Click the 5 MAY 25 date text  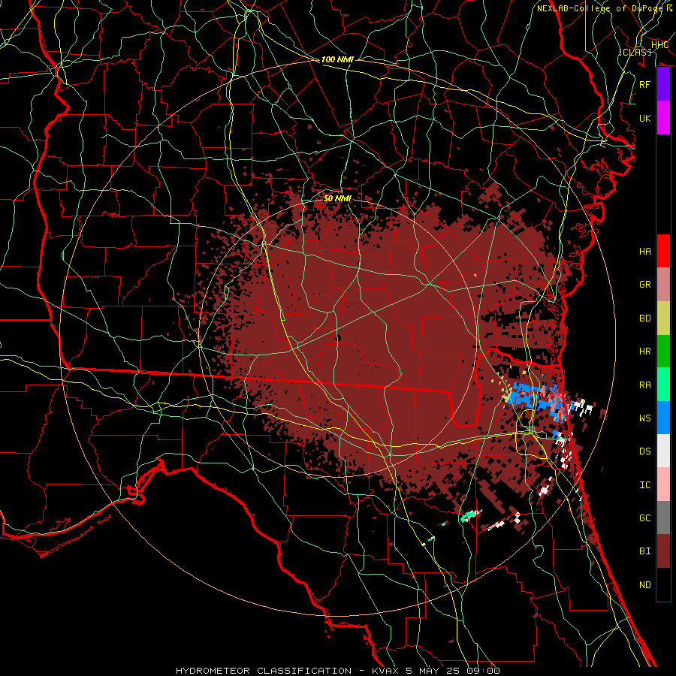click(x=434, y=671)
